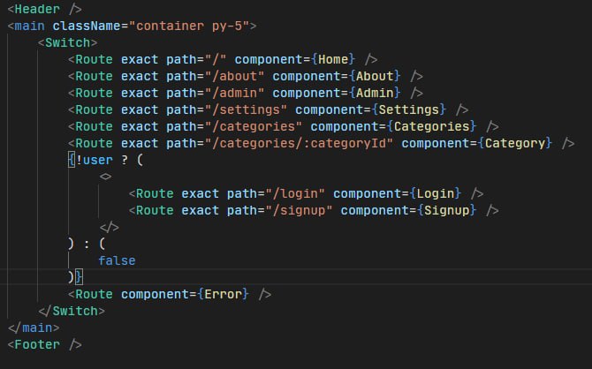Click the !user ternary condition

coord(92,160)
